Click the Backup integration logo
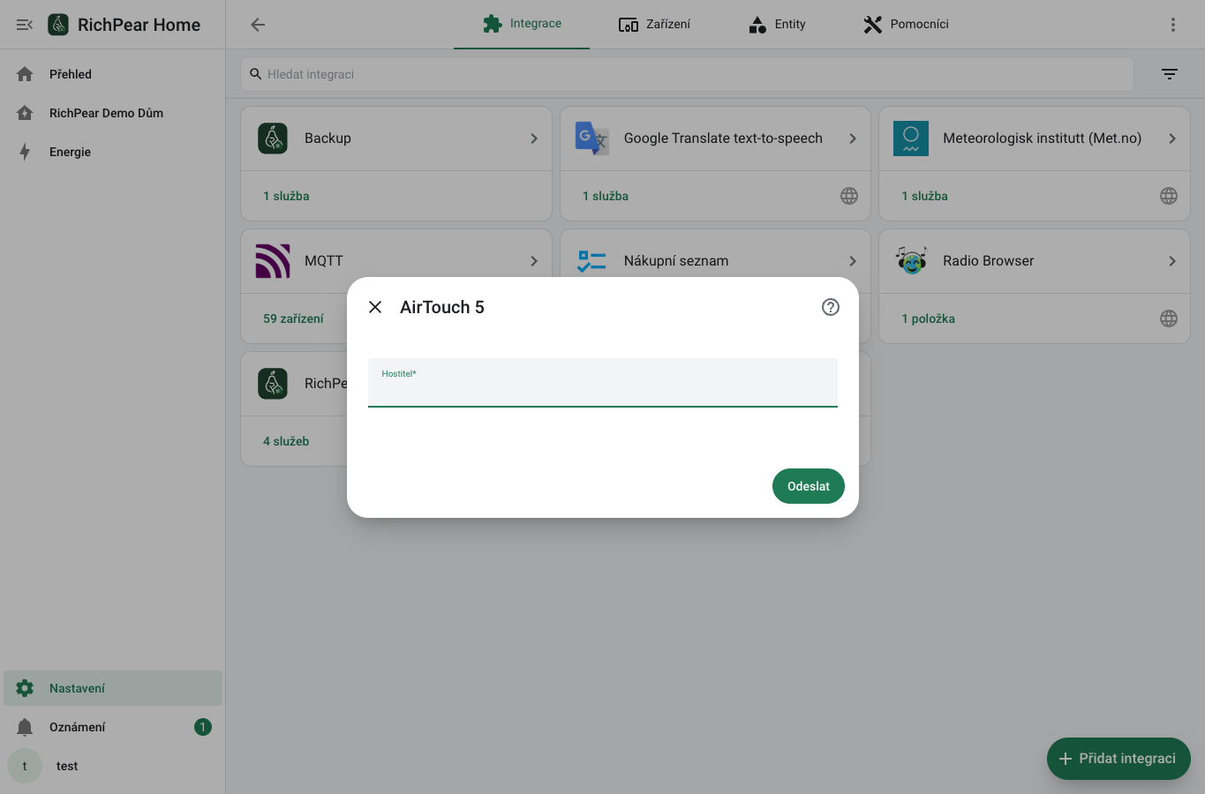Image resolution: width=1205 pixels, height=794 pixels. coord(273,139)
